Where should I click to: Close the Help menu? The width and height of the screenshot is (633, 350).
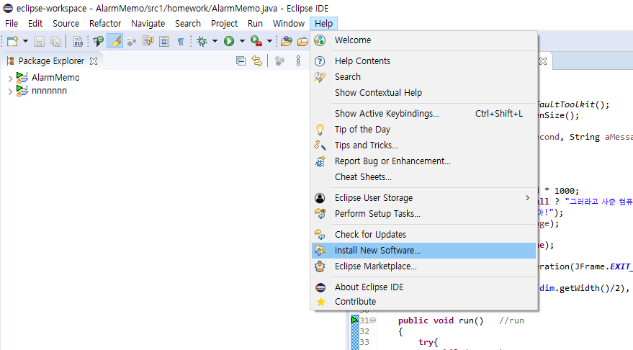(324, 24)
